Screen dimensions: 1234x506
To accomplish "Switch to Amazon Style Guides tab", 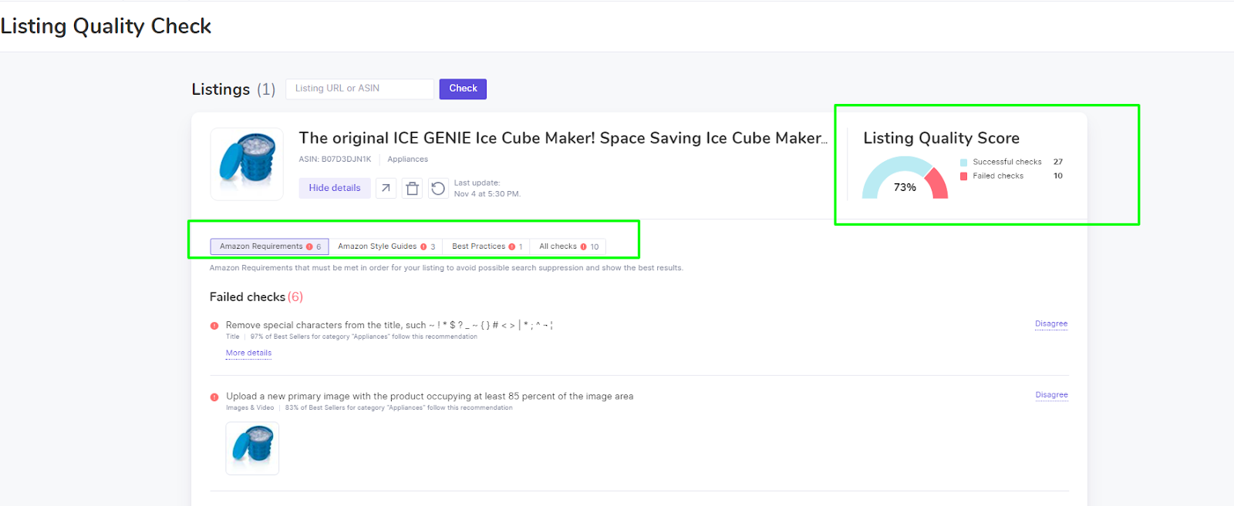I will coord(386,246).
